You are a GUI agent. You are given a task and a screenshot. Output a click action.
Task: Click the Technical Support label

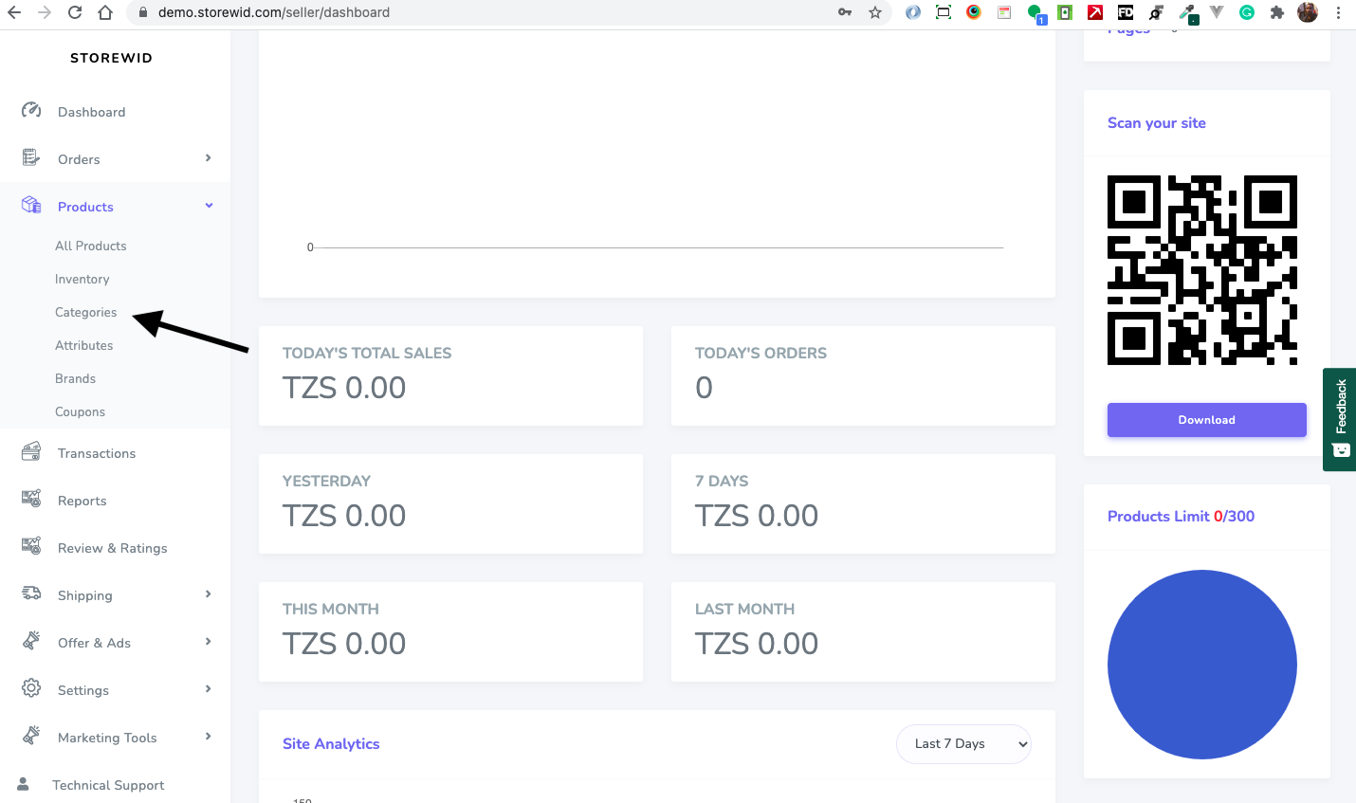108,785
